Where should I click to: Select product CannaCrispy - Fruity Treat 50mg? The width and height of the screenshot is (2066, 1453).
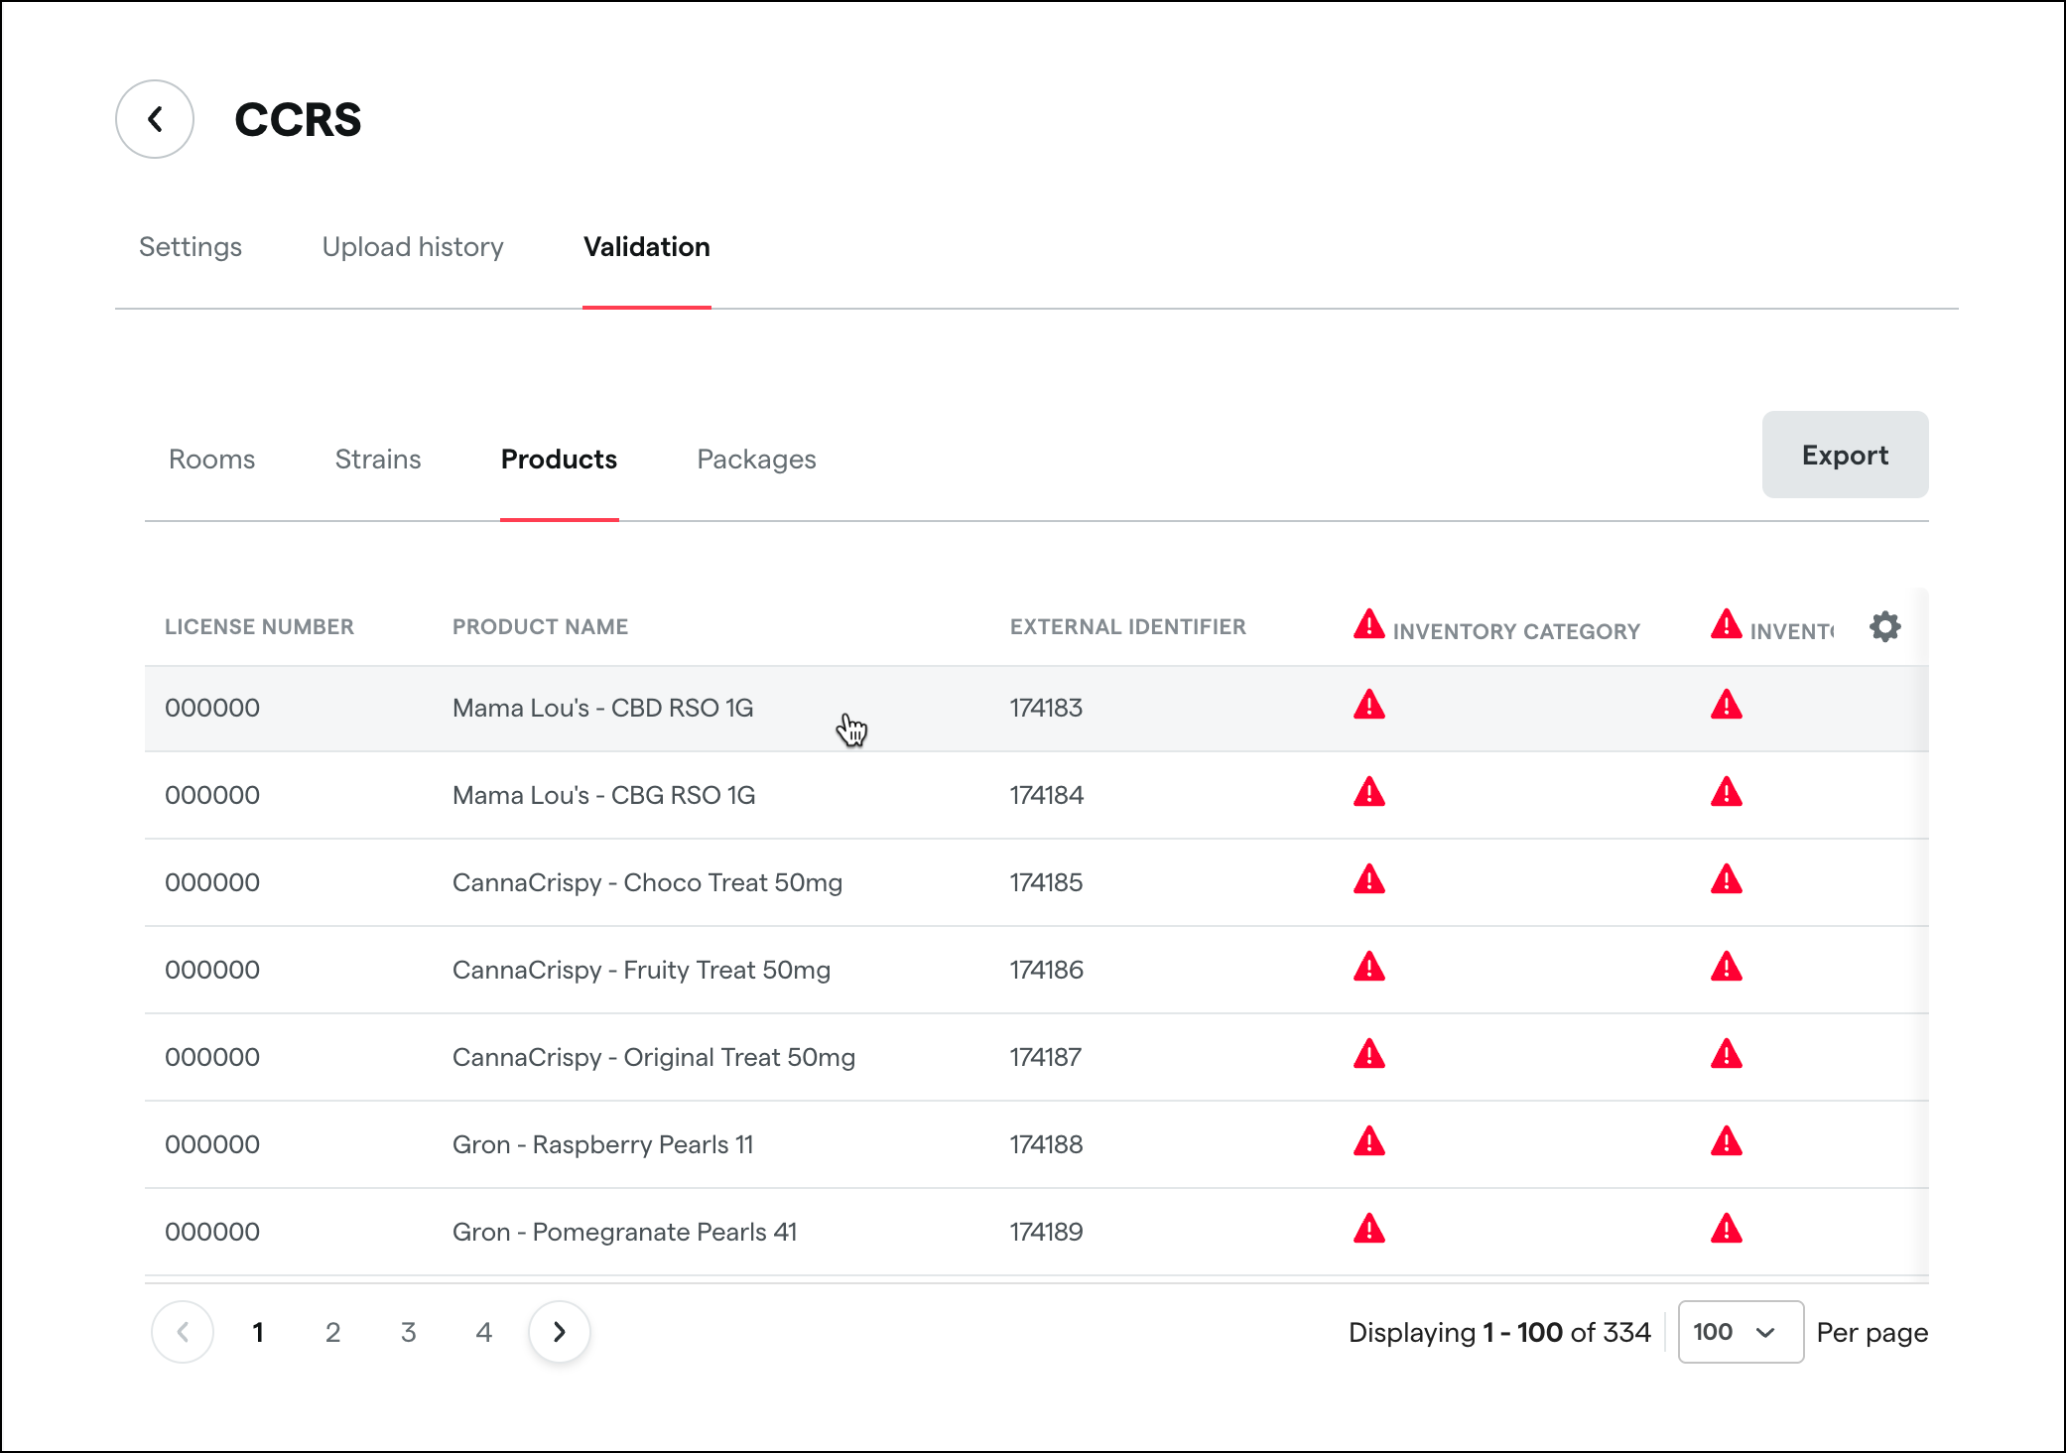pos(641,970)
